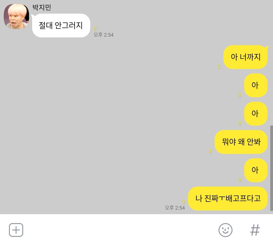
Task: Tap the sender name 박지민
Action: pyautogui.click(x=42, y=7)
